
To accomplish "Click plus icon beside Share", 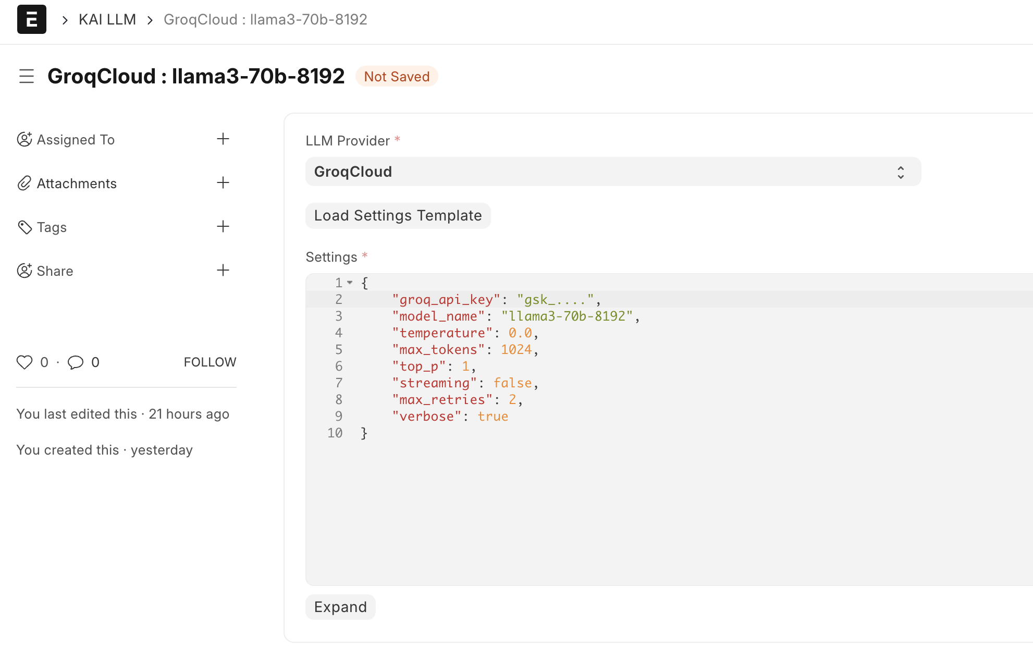I will click(x=223, y=270).
